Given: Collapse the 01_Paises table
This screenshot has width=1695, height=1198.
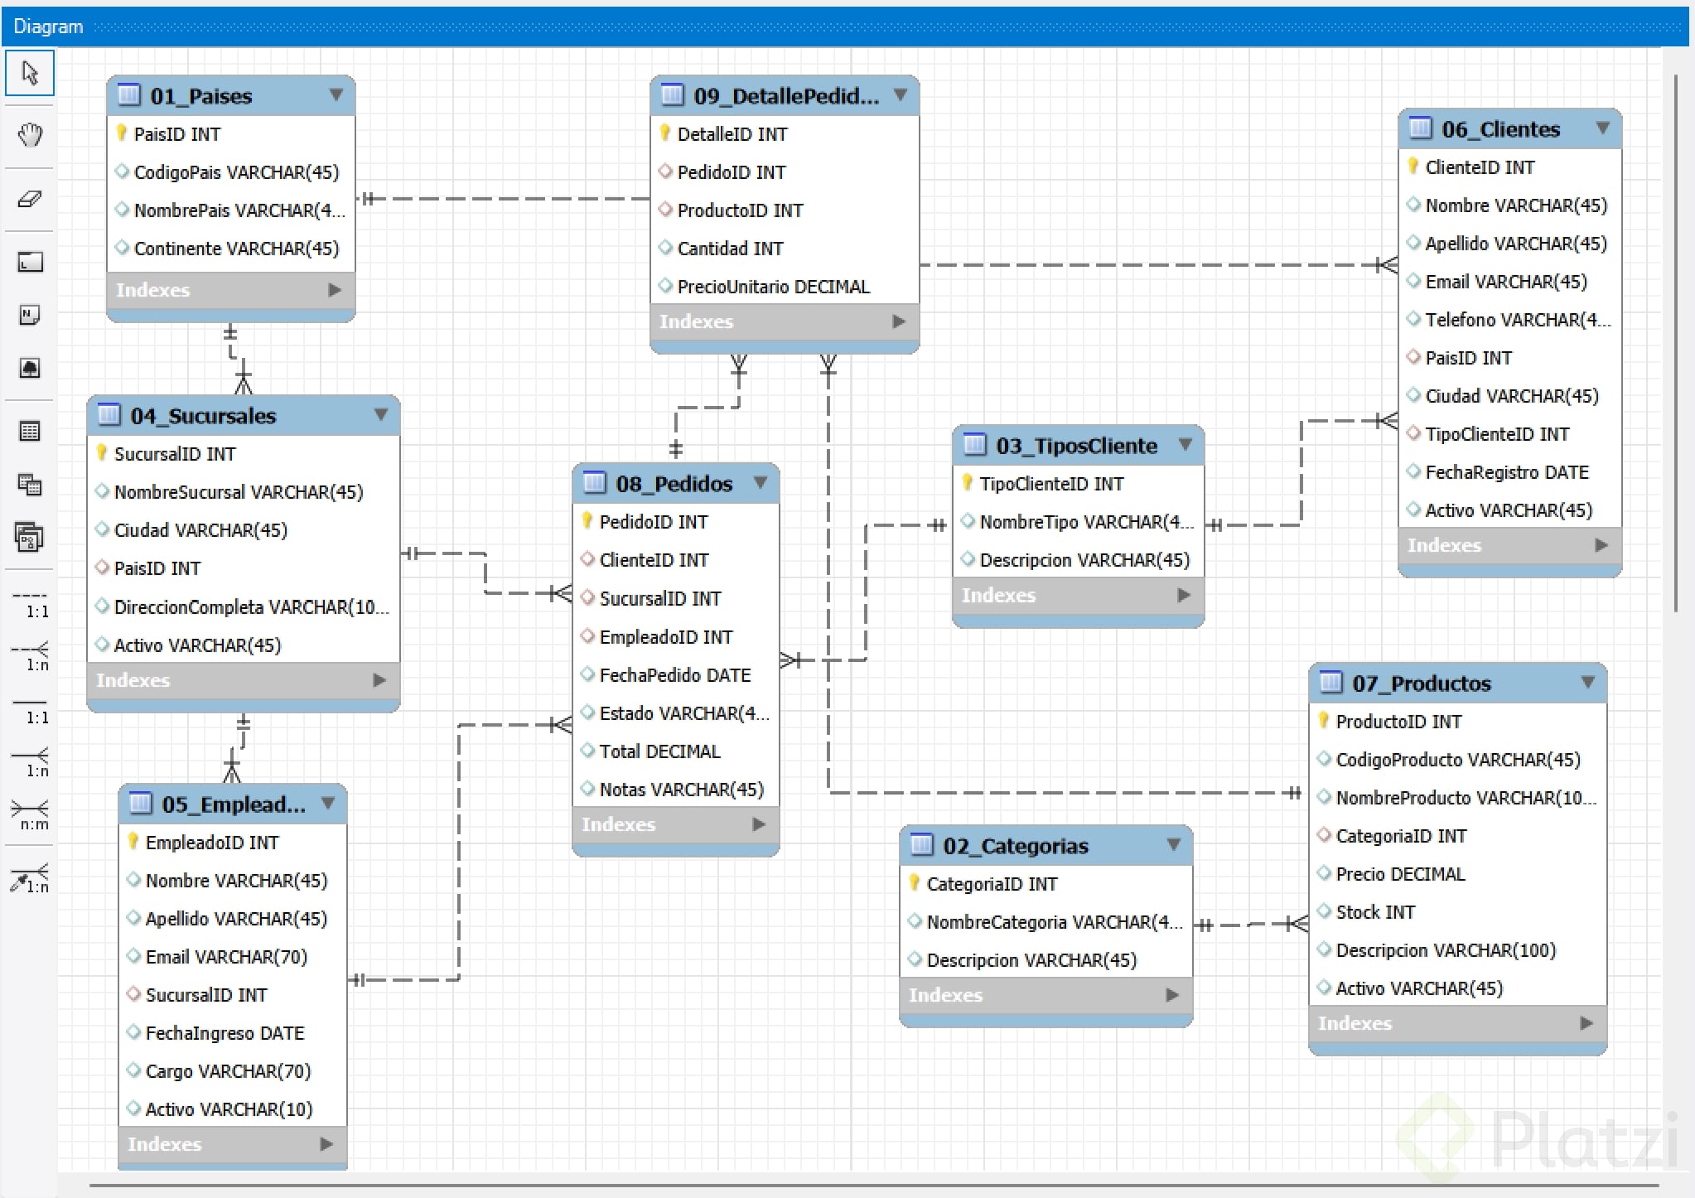Looking at the screenshot, I should pos(336,94).
